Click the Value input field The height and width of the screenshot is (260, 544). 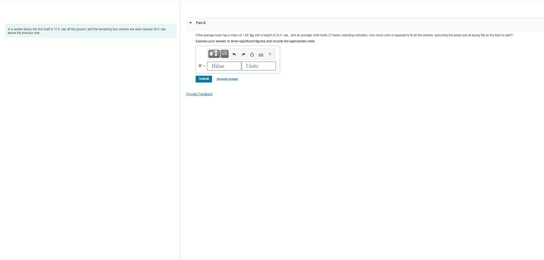click(224, 66)
